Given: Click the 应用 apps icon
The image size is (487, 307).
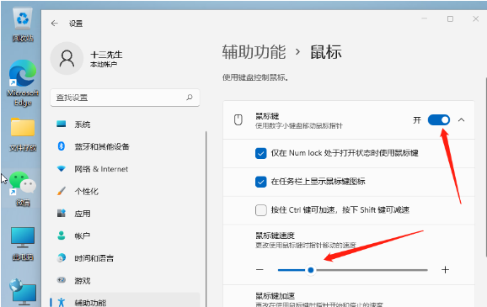Looking at the screenshot, I should point(62,213).
